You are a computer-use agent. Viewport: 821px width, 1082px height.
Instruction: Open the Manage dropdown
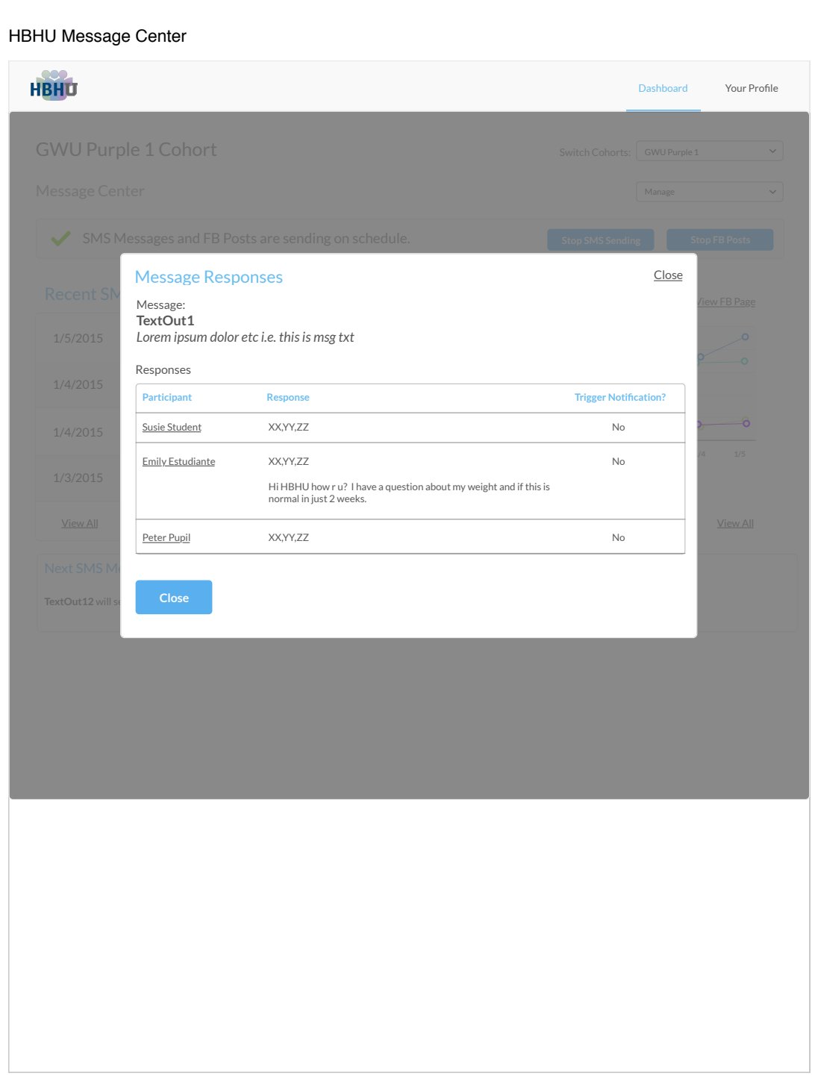point(709,192)
